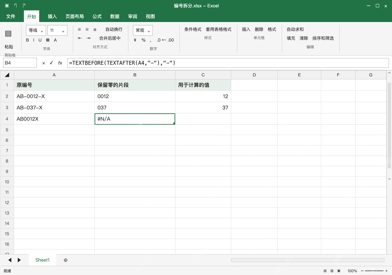Image resolution: width=392 pixels, height=275 pixels.
Task: Toggle Bold formatting
Action: coord(28,40)
